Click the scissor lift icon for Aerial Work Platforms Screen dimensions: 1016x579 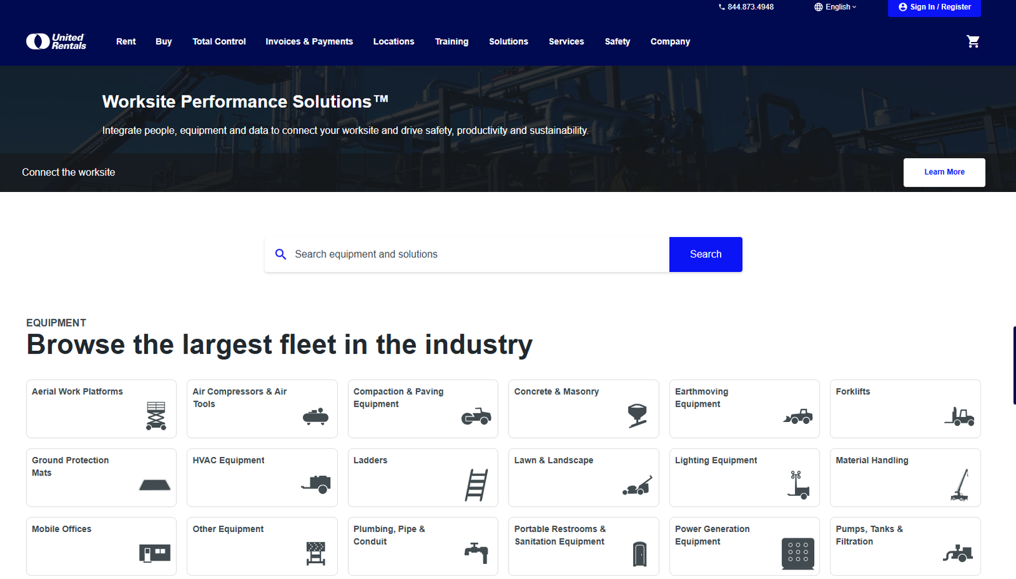(156, 416)
